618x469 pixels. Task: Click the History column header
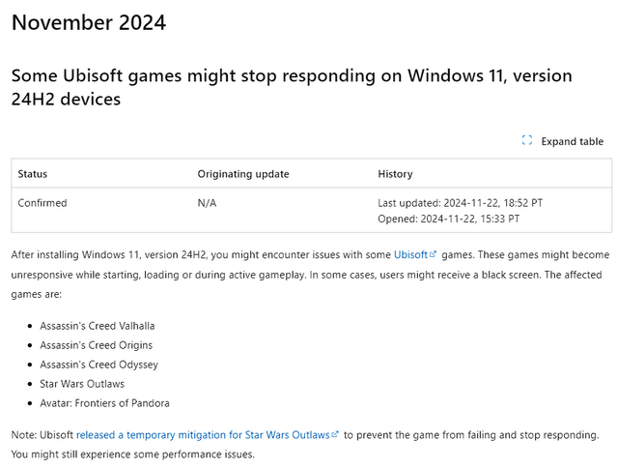395,174
